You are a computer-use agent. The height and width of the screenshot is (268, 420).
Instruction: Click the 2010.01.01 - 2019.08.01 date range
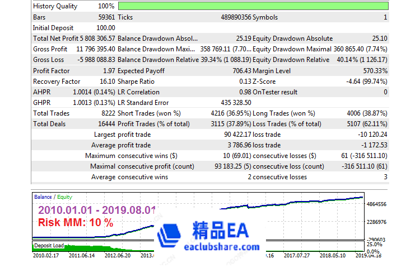coord(96,210)
